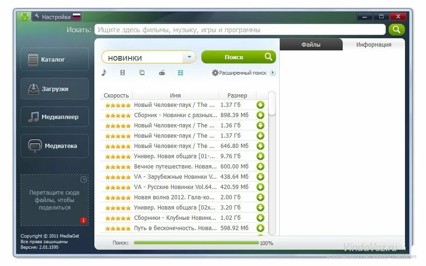The width and height of the screenshot is (426, 266).
Task: Download 'Универ. Новая общага [01-' 9.76 Гб
Action: tap(260, 156)
